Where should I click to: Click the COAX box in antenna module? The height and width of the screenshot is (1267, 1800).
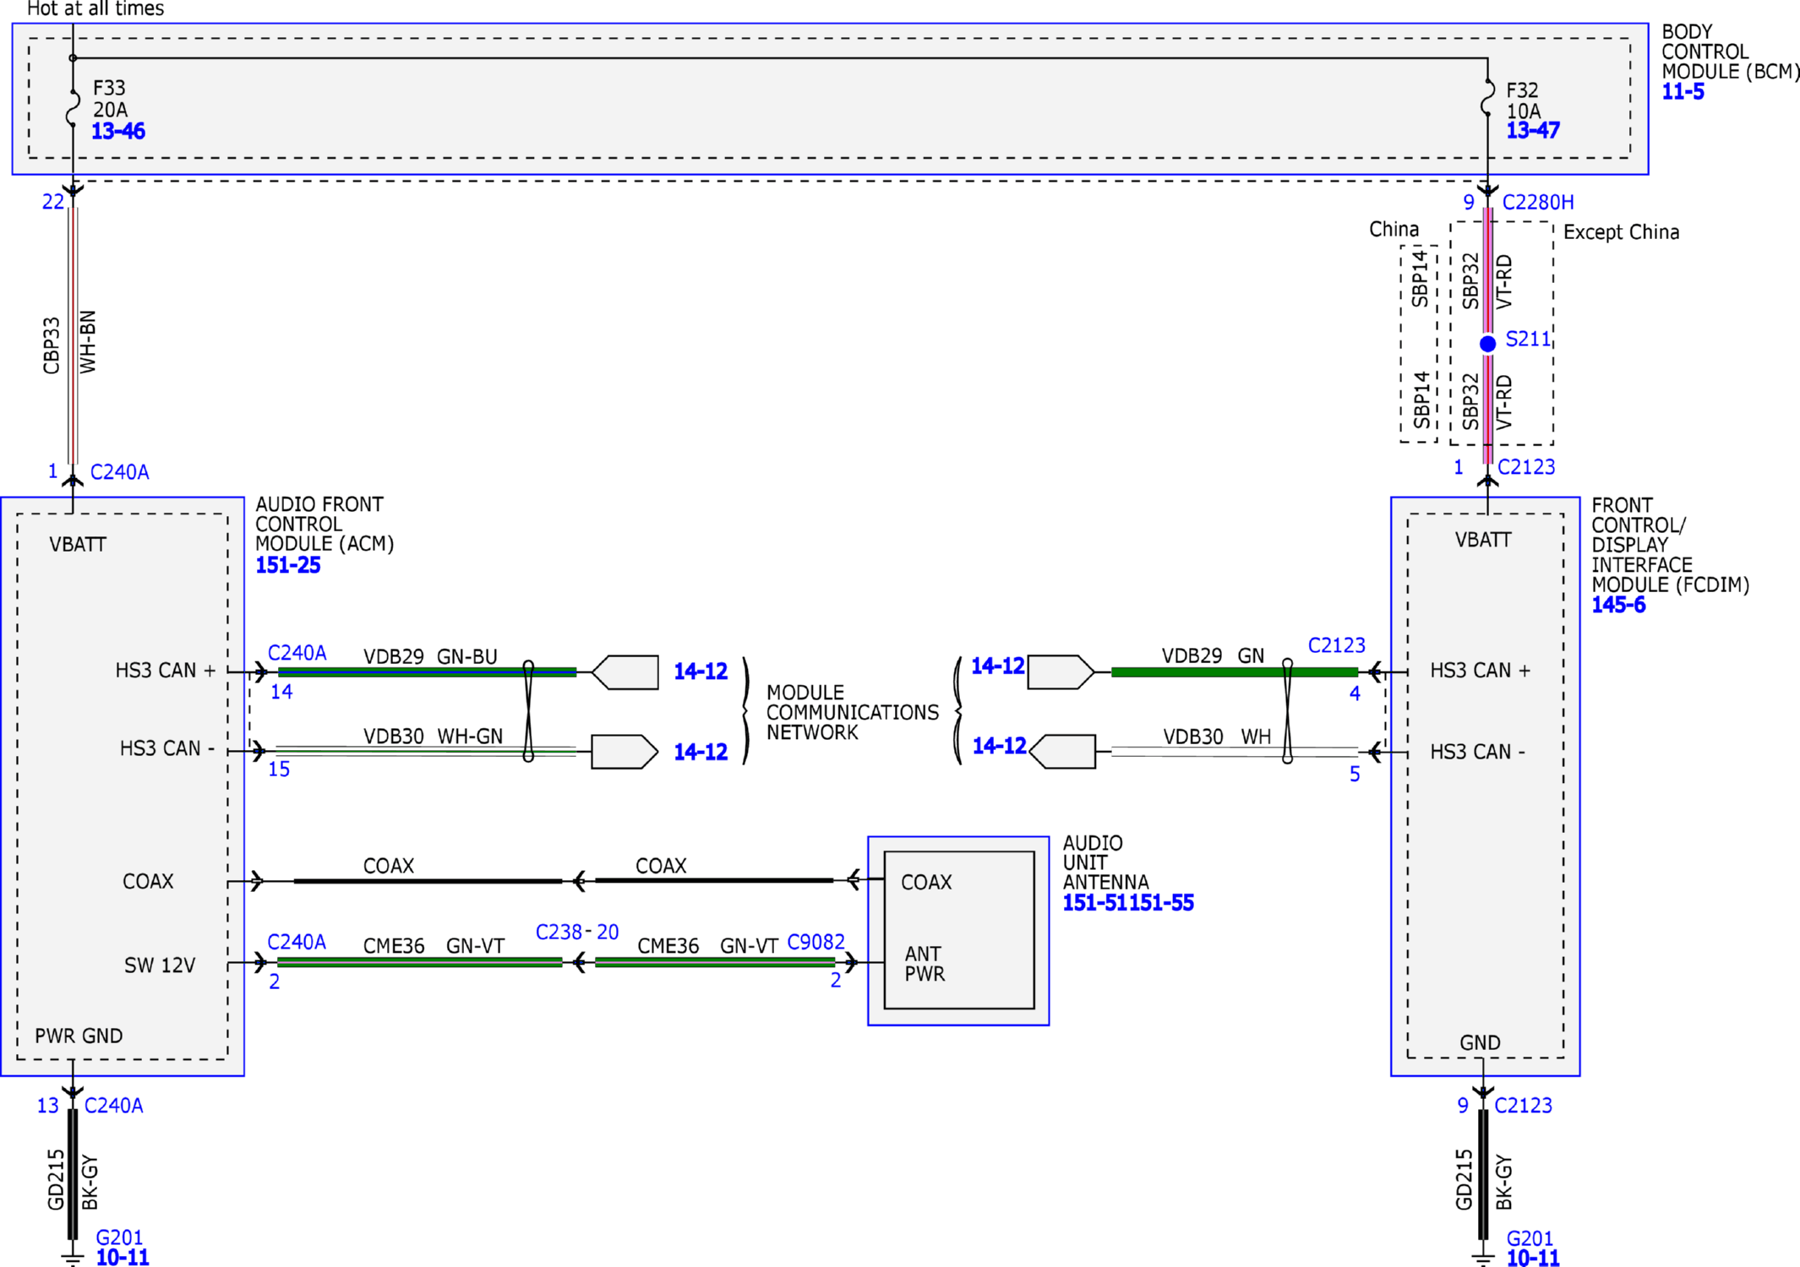tap(926, 882)
